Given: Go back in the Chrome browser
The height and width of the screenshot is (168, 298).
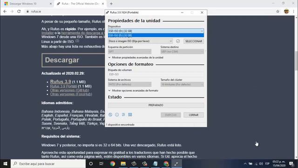Looking at the screenshot, I should point(5,11).
